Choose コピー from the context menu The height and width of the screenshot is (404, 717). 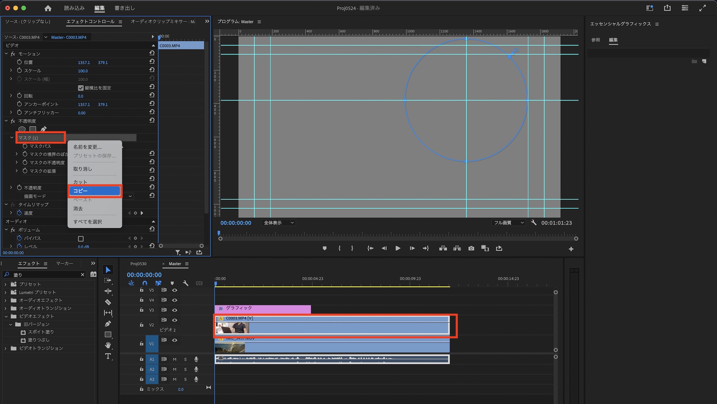95,191
